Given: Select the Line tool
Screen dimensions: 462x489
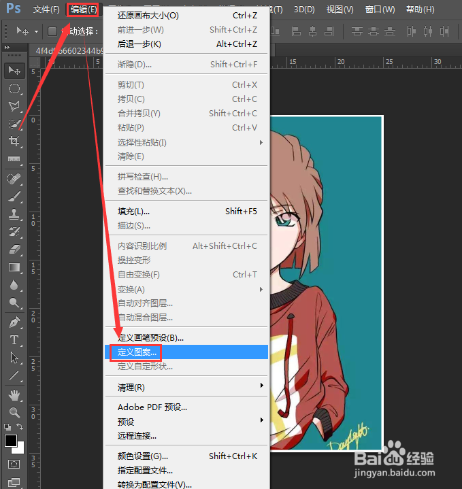Looking at the screenshot, I should [14, 375].
